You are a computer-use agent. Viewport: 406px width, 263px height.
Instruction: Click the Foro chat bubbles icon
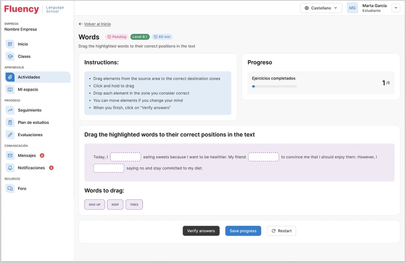click(x=10, y=188)
